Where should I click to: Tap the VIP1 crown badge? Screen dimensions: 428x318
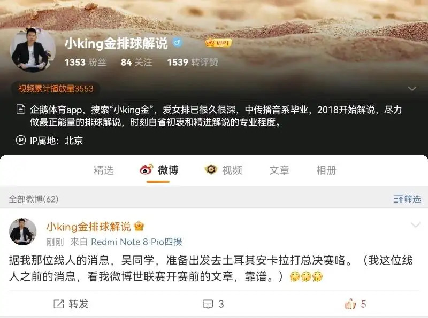[x=218, y=43]
